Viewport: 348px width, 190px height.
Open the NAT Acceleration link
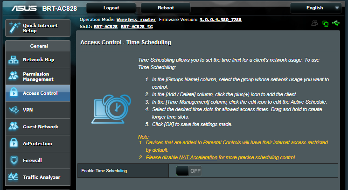pyautogui.click(x=198, y=157)
